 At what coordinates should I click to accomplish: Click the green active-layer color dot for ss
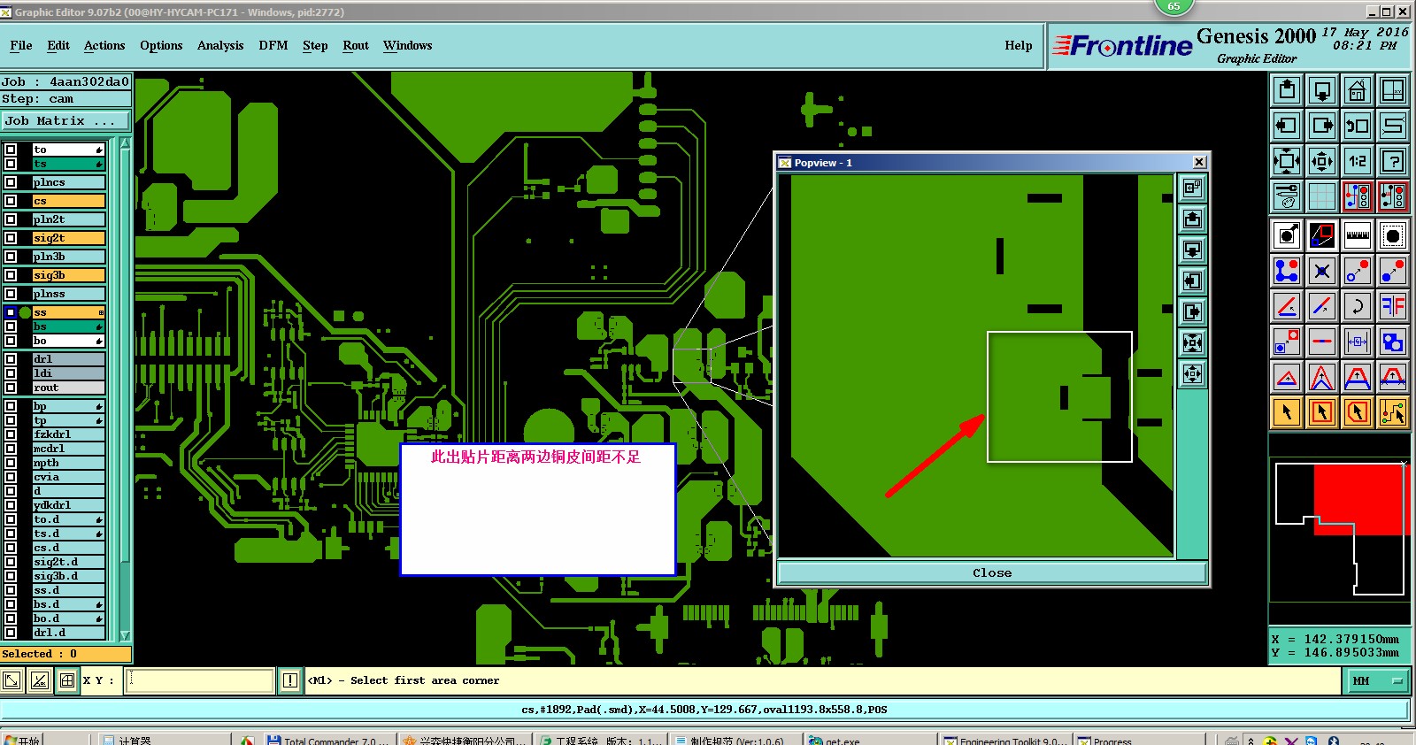point(26,312)
